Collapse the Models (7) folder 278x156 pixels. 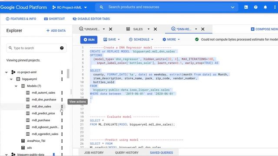16,86
